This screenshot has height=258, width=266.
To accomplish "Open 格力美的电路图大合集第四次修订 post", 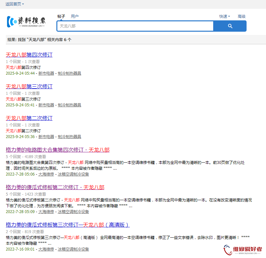I will point(58,150).
